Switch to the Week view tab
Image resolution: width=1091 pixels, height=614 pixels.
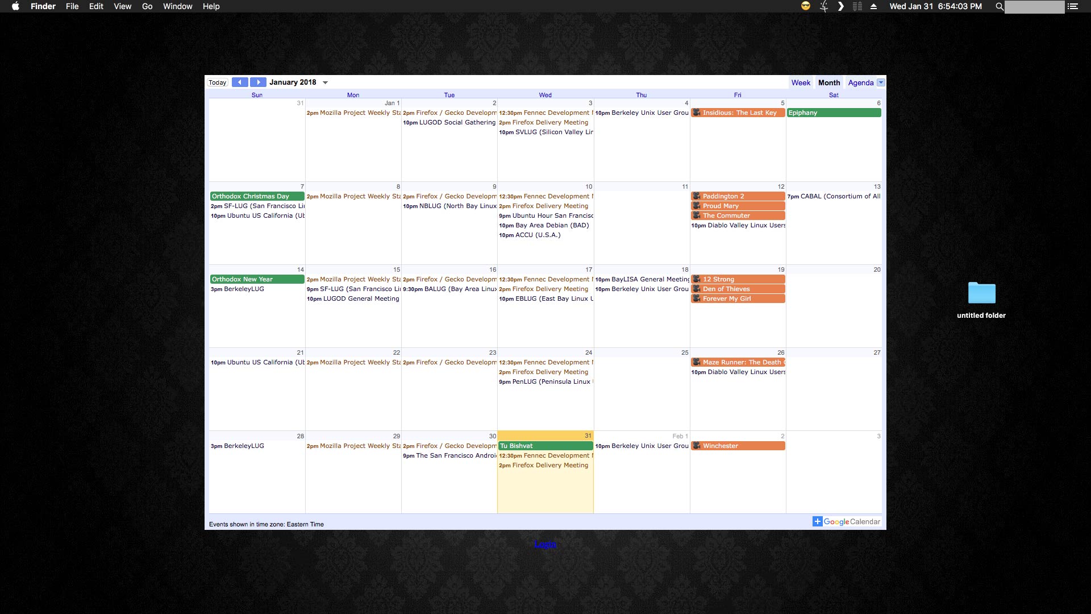tap(801, 82)
